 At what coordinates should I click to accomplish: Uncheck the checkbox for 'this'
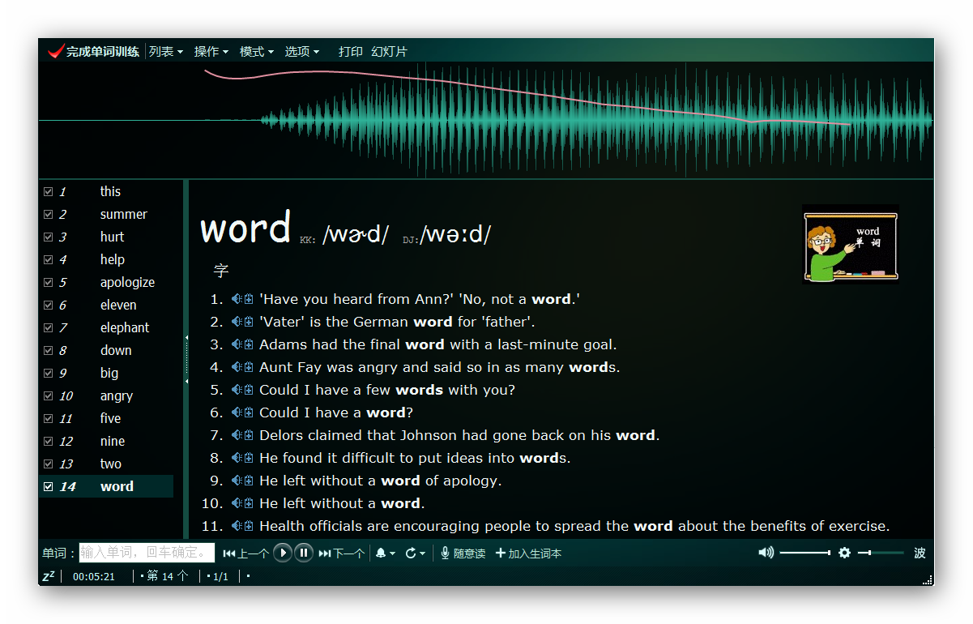tap(49, 192)
